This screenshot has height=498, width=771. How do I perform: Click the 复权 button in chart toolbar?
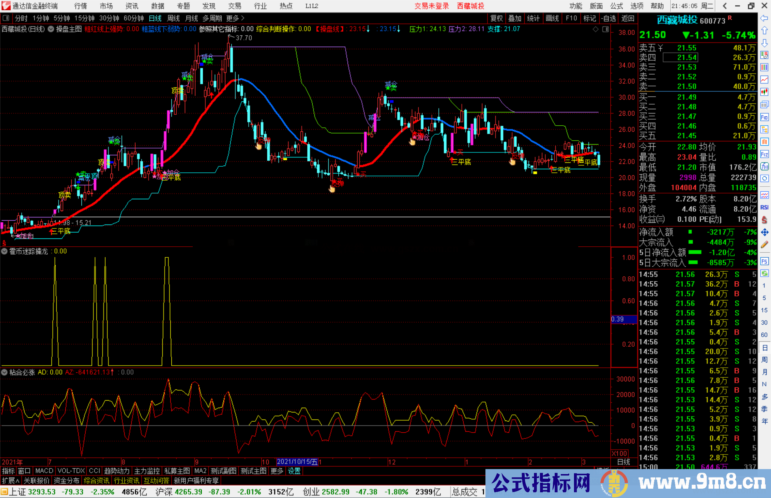(497, 18)
